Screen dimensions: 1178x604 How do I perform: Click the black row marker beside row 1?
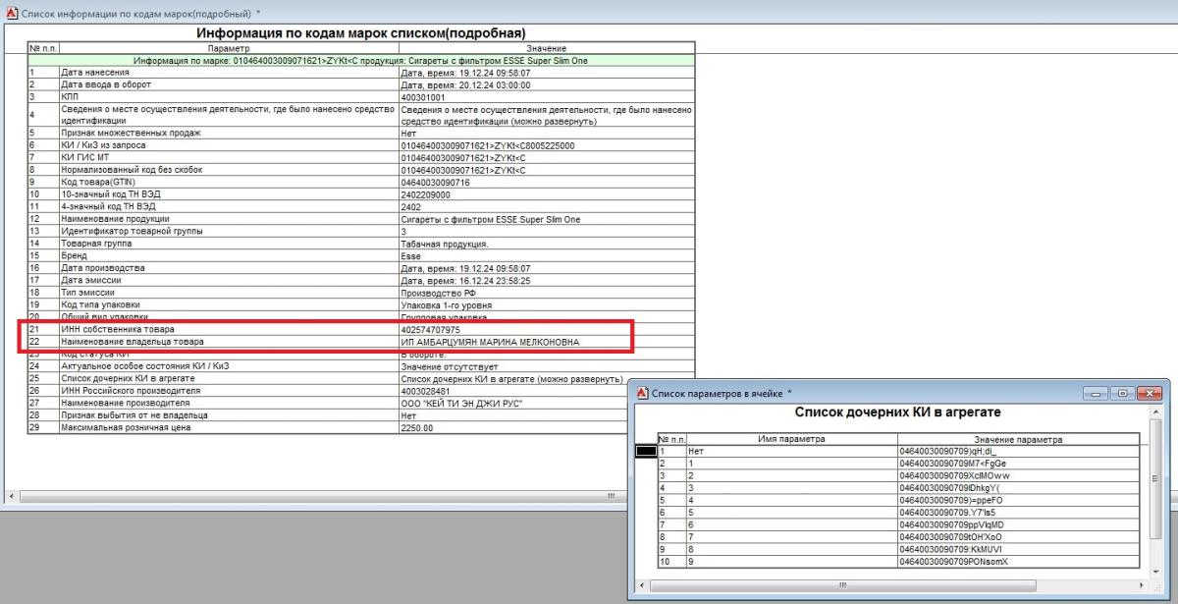point(646,451)
